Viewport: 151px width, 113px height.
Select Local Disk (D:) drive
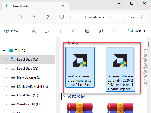point(27,69)
